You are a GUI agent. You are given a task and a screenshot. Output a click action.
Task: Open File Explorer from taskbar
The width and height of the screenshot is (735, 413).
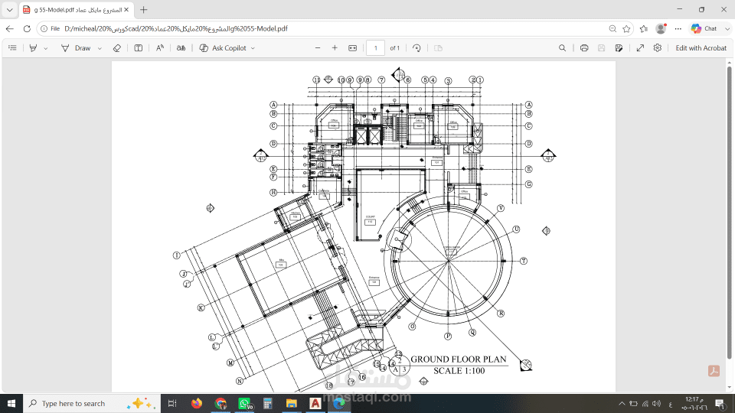tap(292, 403)
